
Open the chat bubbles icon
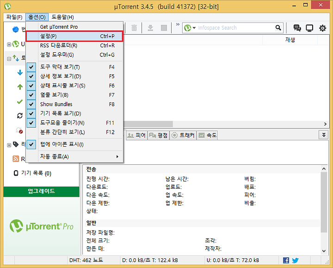[297, 28]
